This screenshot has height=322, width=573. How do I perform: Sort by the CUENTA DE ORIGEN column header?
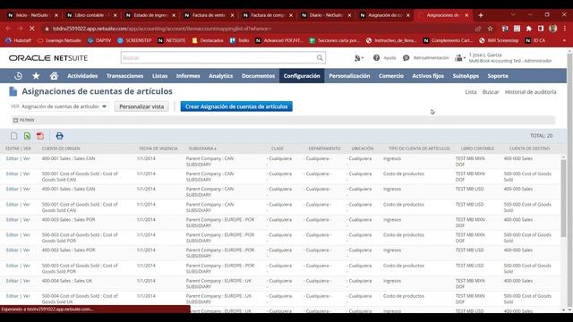tap(61, 148)
